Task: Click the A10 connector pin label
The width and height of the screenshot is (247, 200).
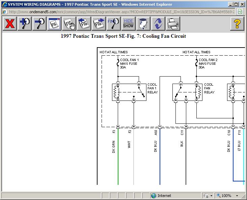Action: point(156,133)
